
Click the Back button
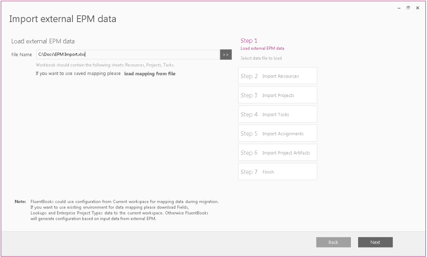(333, 242)
